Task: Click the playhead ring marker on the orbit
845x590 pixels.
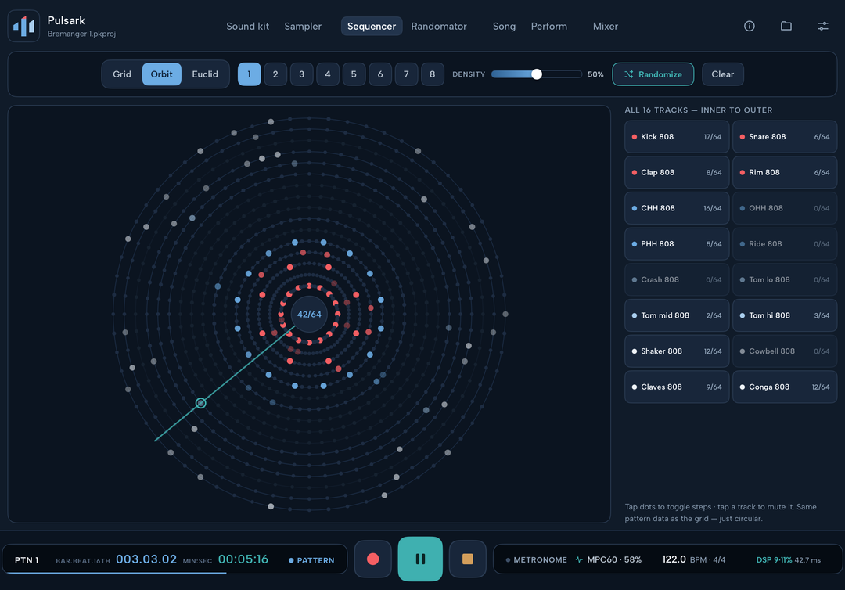Action: point(200,402)
